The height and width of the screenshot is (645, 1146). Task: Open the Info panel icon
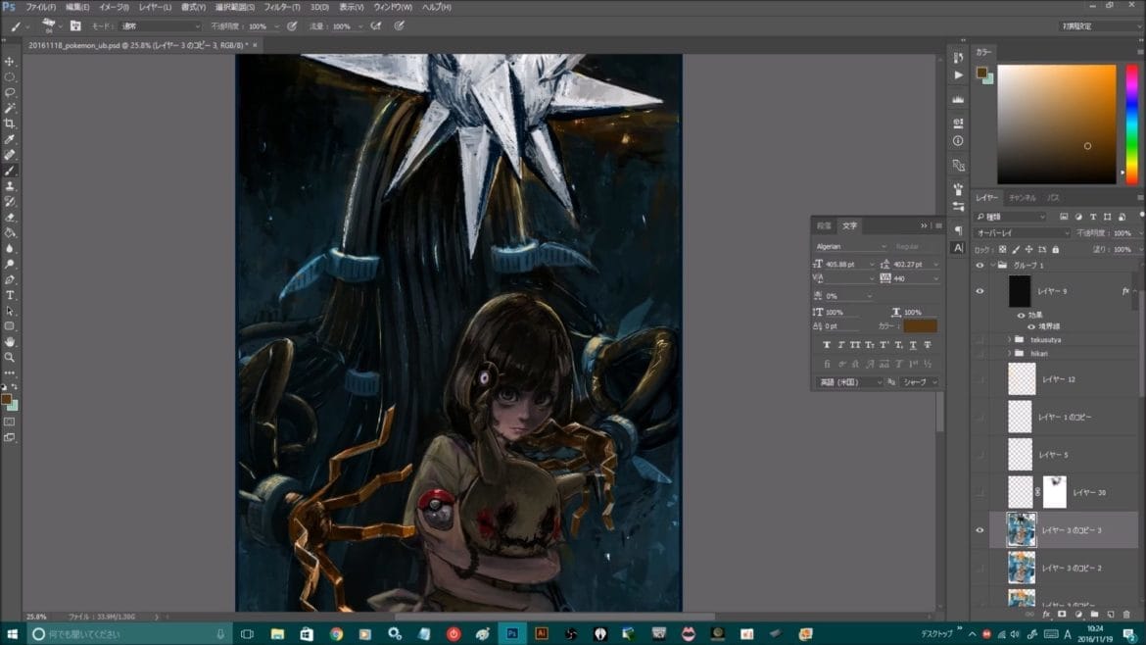coord(958,140)
